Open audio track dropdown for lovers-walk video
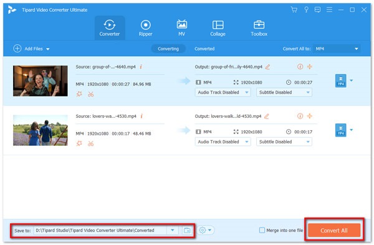The width and height of the screenshot is (374, 245). [x=223, y=142]
